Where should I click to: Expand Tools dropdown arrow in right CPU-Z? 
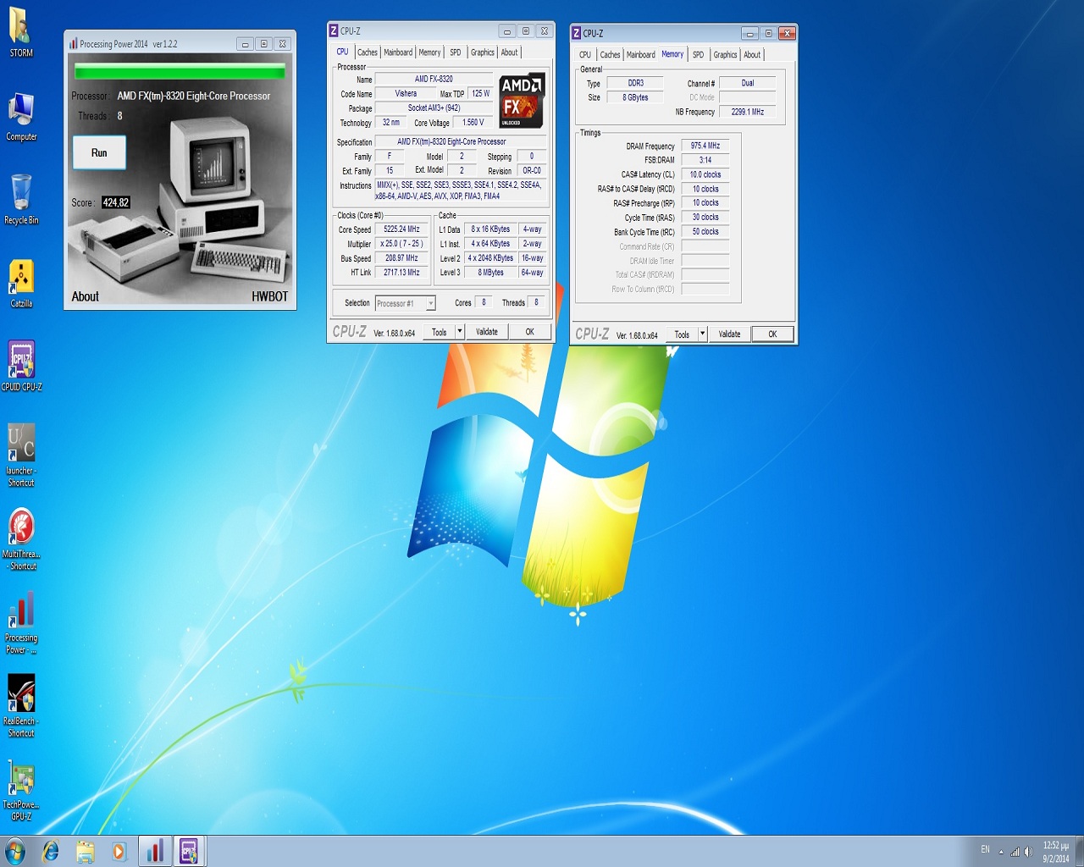point(702,334)
